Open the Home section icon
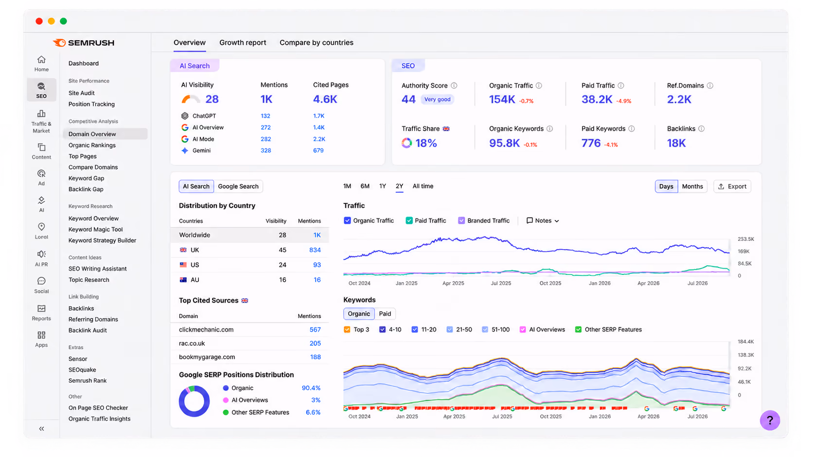 41,60
